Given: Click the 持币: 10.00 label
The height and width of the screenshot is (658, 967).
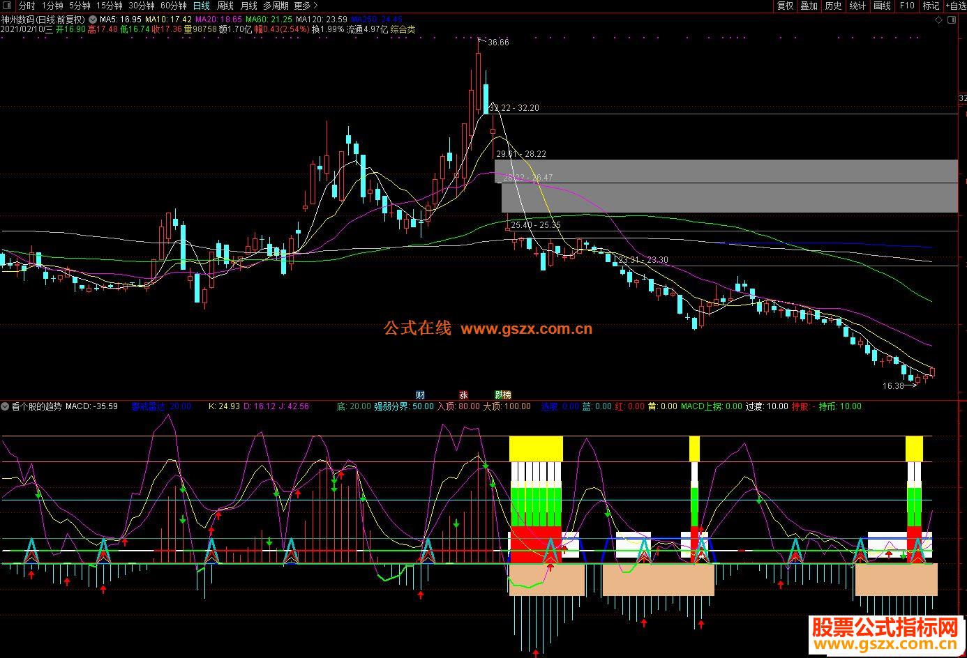Looking at the screenshot, I should point(840,406).
